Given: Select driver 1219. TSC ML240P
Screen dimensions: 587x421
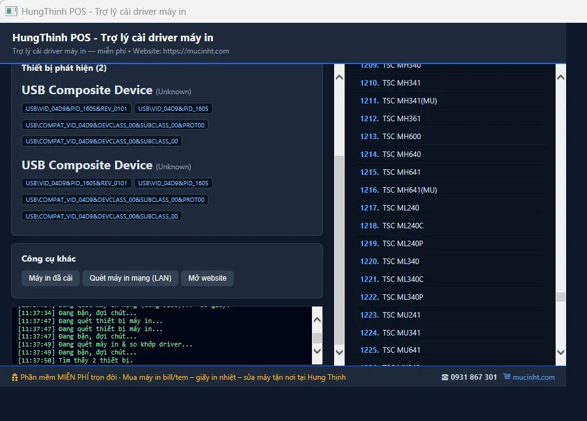Looking at the screenshot, I should (451, 244).
